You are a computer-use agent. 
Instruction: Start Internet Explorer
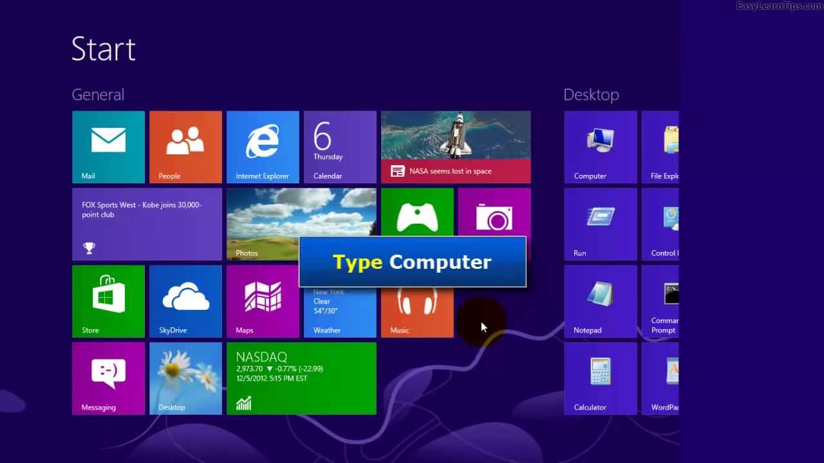263,147
